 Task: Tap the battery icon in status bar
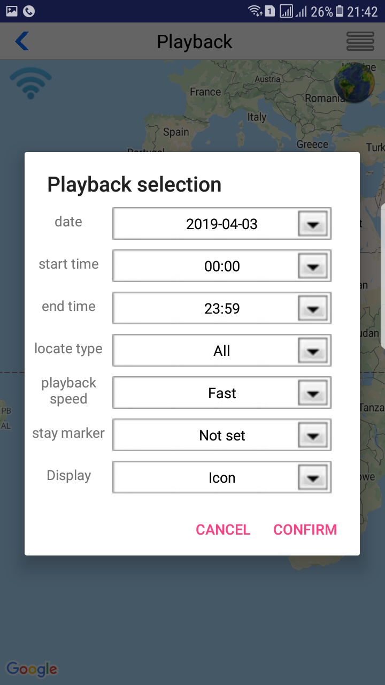(340, 11)
